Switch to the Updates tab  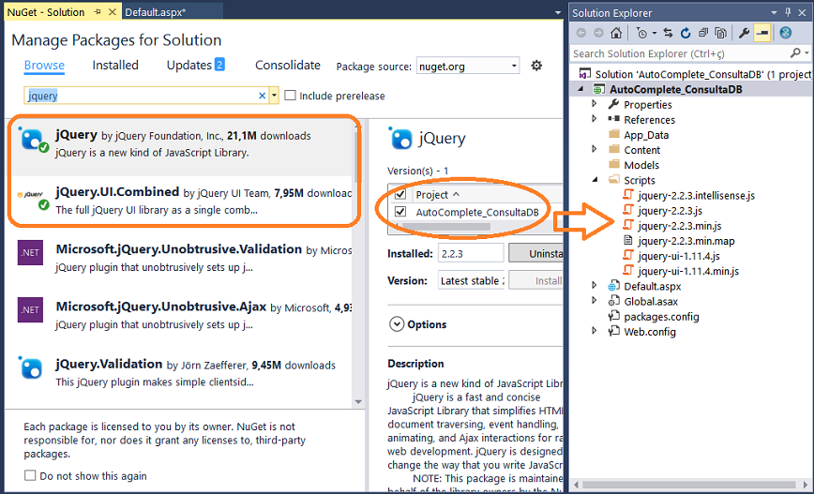(x=195, y=65)
